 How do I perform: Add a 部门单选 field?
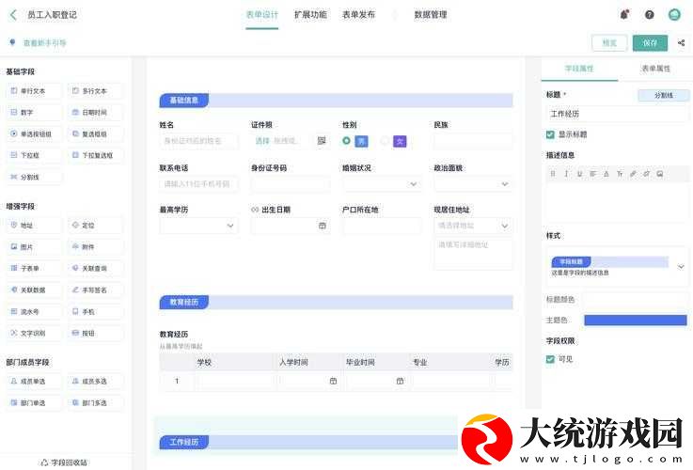(34, 403)
